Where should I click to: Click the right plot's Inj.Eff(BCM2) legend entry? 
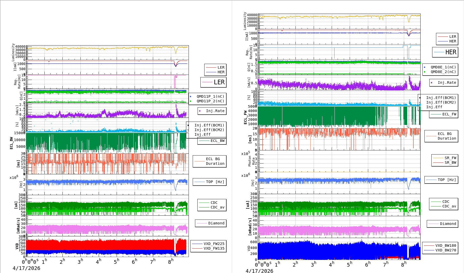[441, 102]
